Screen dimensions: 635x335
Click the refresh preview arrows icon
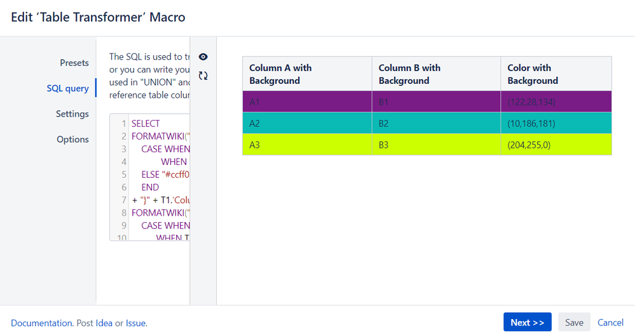click(203, 76)
